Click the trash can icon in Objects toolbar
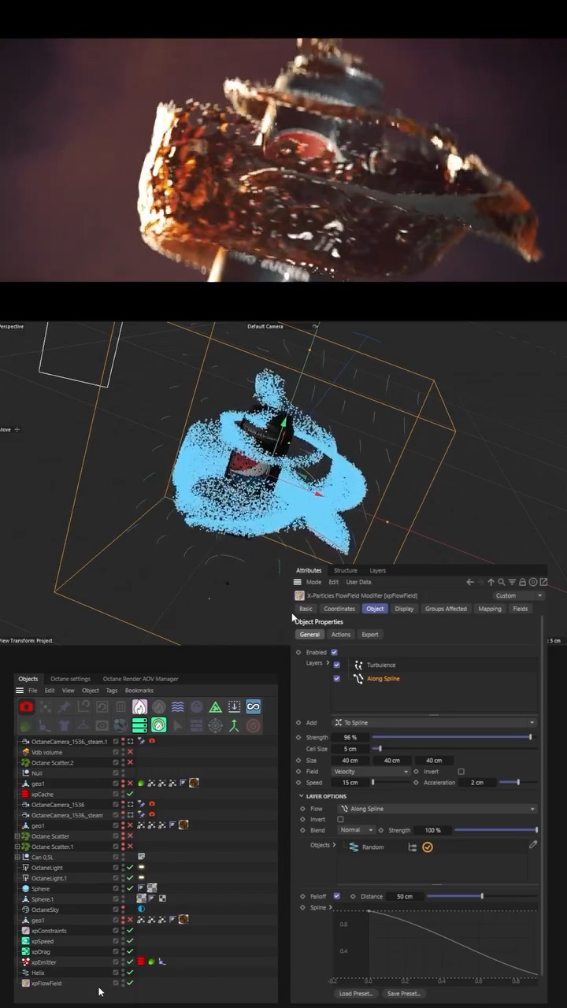 120,707
